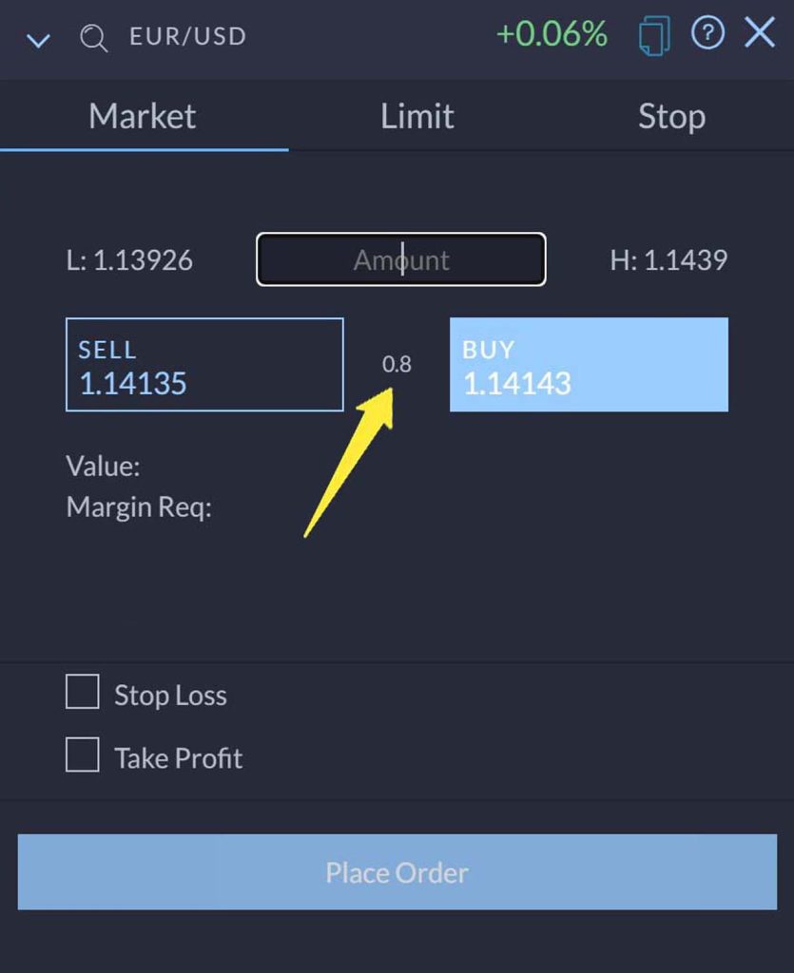This screenshot has height=973, width=794.
Task: Click the search magnifier icon
Action: click(93, 38)
